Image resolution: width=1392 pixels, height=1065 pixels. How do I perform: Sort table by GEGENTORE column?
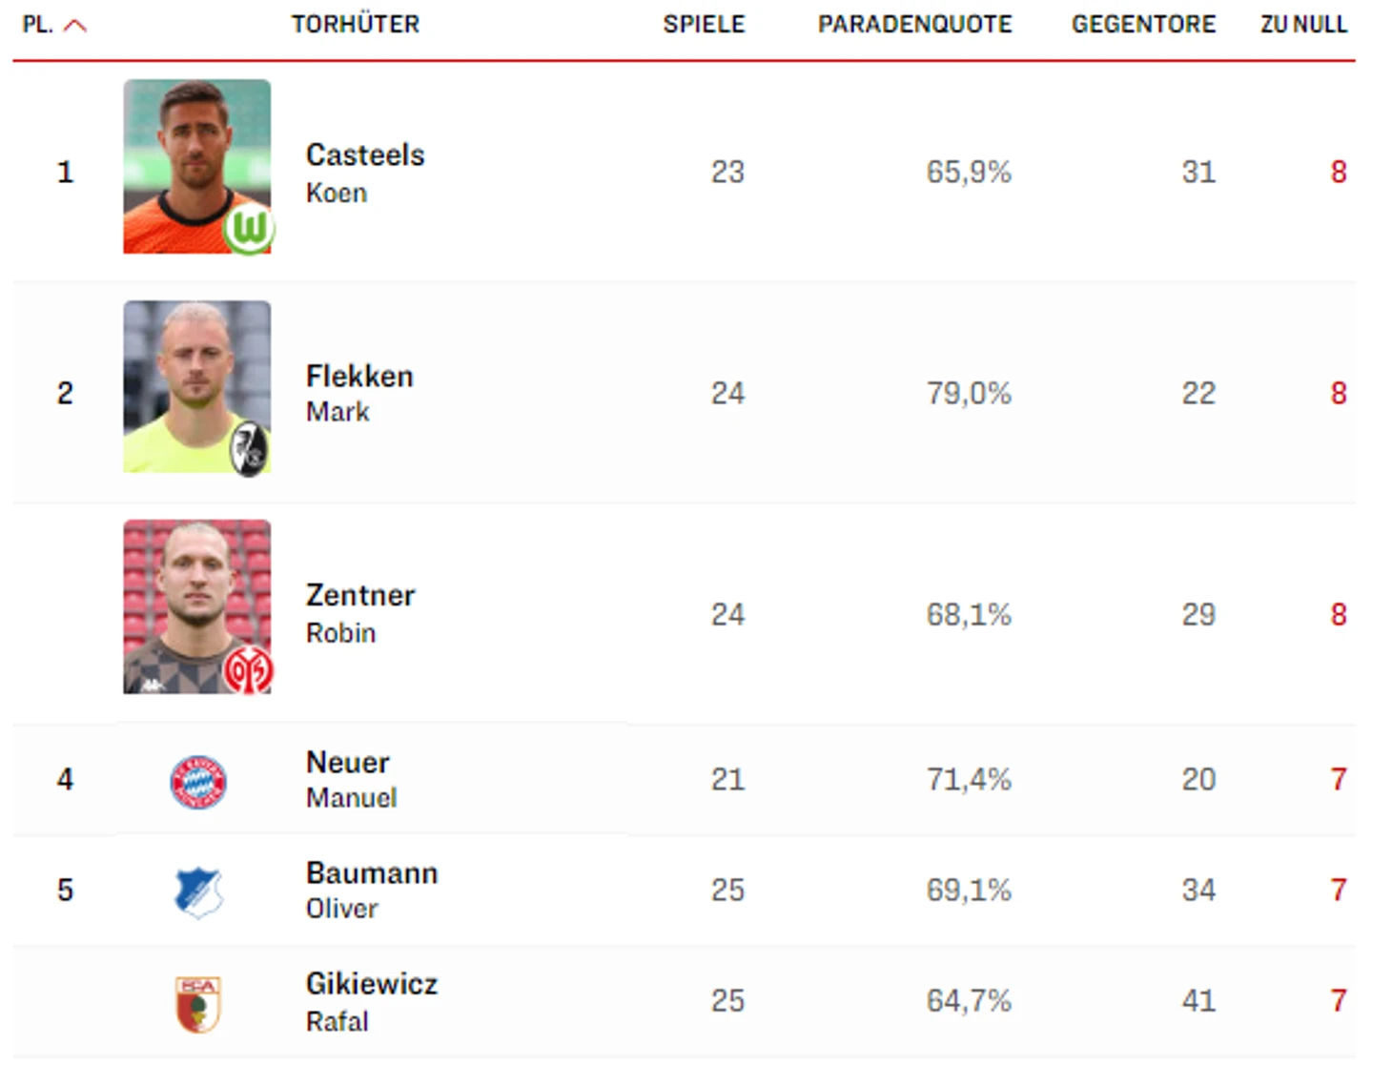coord(1143,24)
